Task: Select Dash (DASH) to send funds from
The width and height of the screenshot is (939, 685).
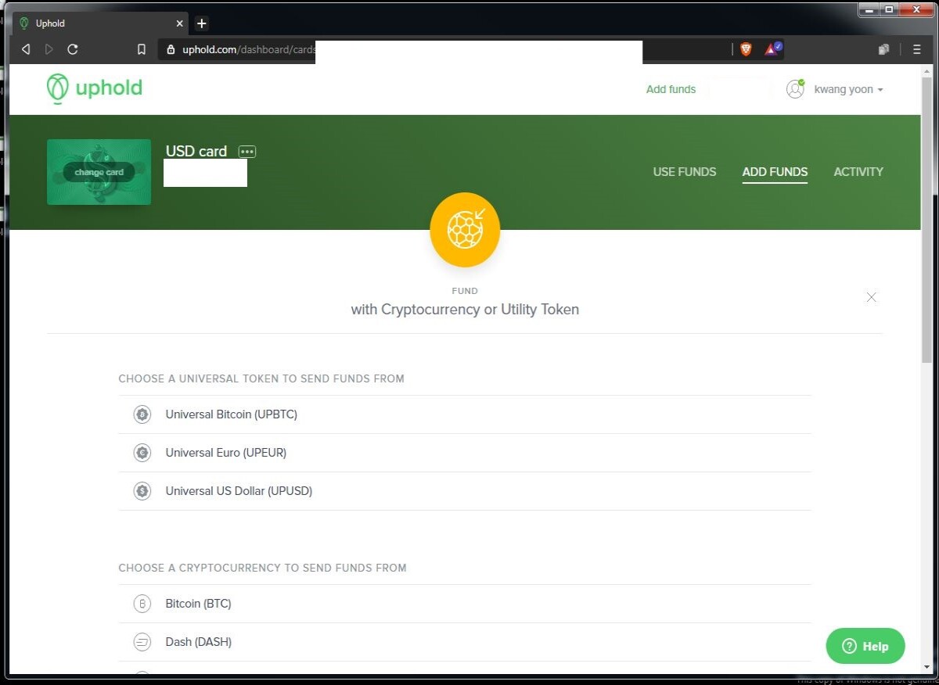Action: point(464,642)
